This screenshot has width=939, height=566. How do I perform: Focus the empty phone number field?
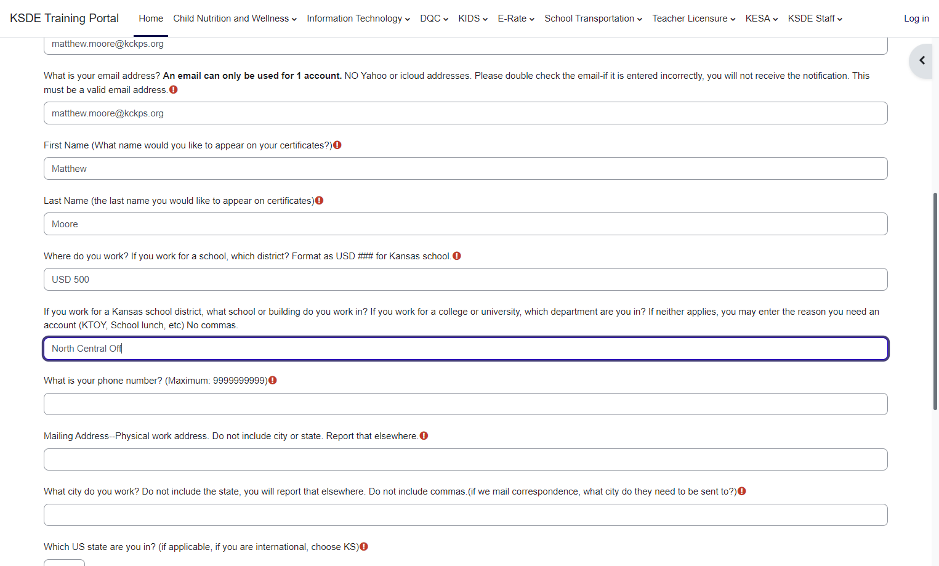(x=465, y=404)
